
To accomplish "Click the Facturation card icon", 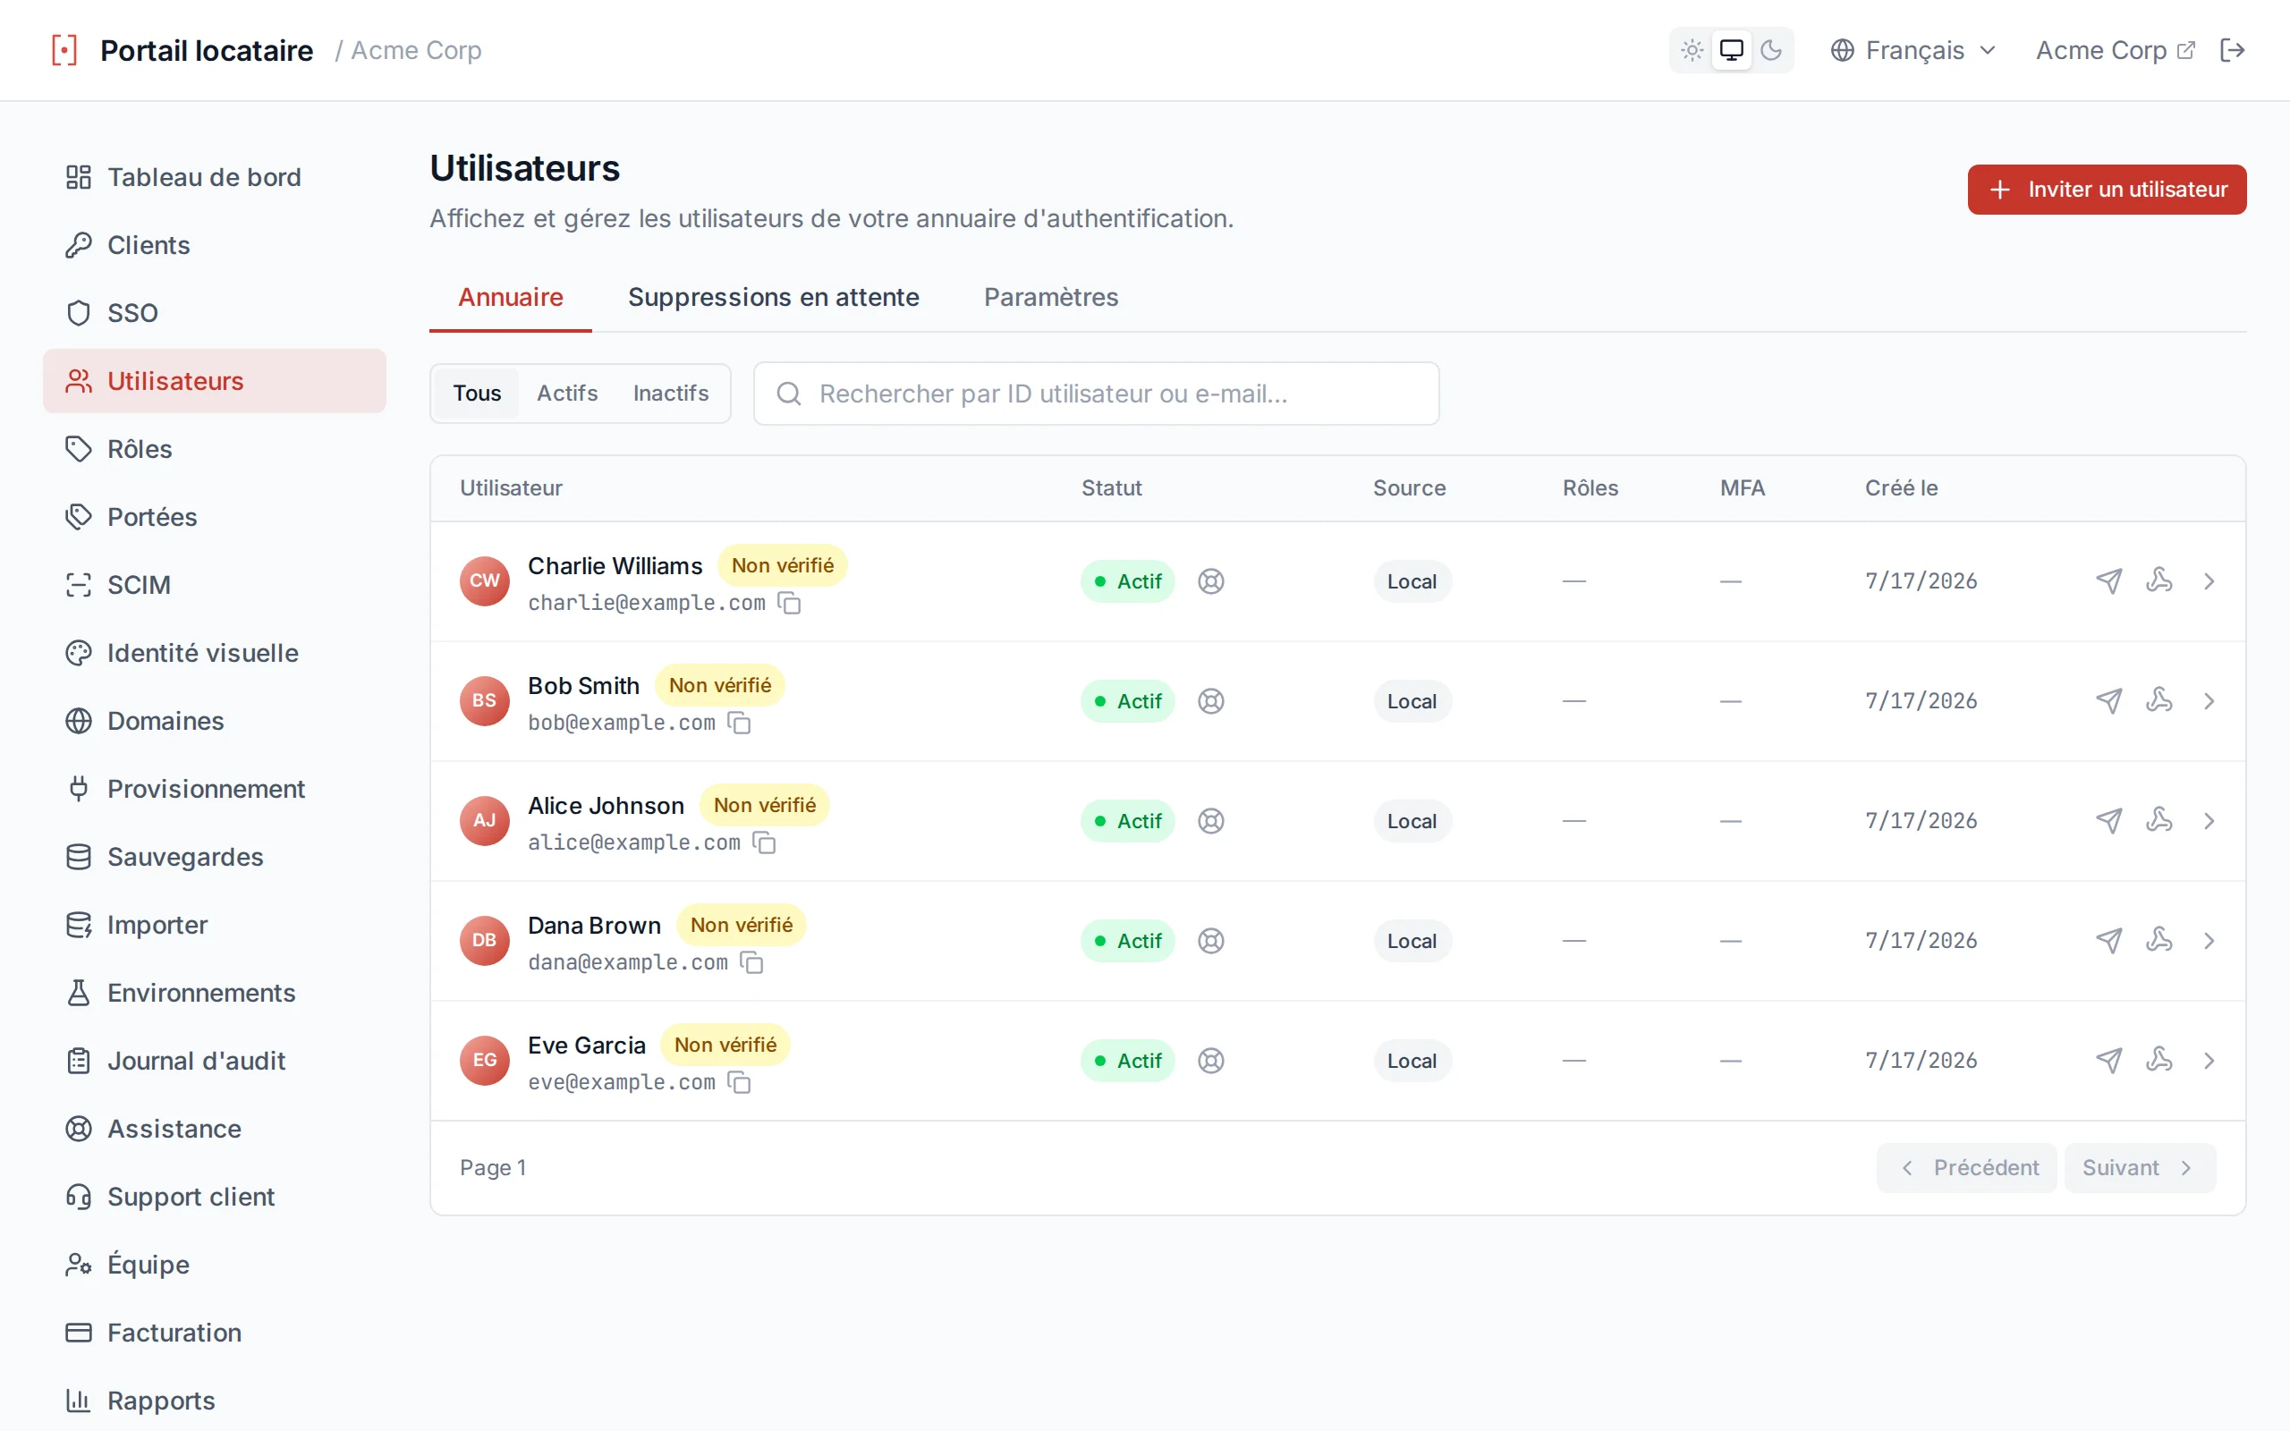I will tap(79, 1333).
